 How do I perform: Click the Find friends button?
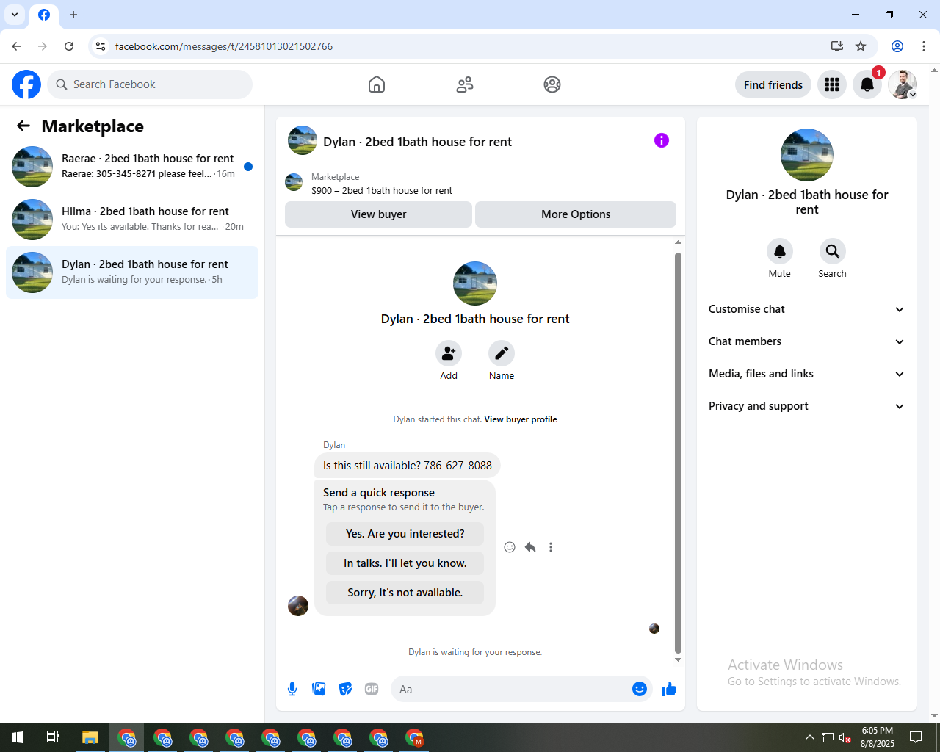tap(773, 84)
